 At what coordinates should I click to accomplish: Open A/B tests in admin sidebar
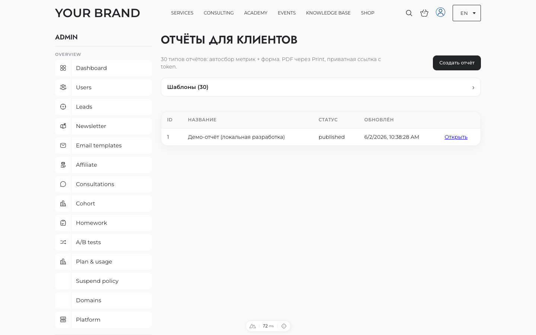coord(103,242)
